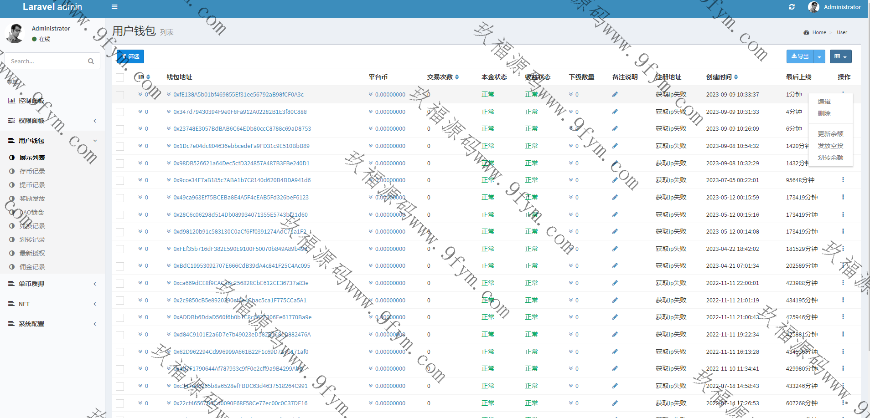870x418 pixels.
Task: Click the 筛选 filter button
Action: click(130, 56)
